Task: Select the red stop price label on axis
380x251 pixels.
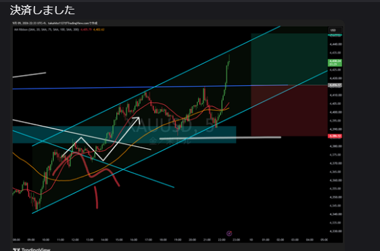Action: (x=335, y=136)
